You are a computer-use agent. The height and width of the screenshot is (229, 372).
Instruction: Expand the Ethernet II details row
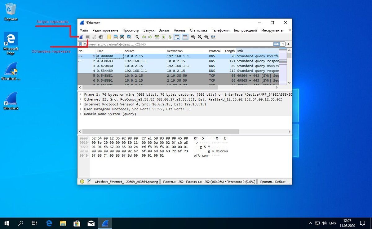pos(80,99)
